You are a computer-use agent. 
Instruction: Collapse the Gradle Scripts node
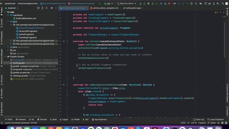click(x=5, y=57)
